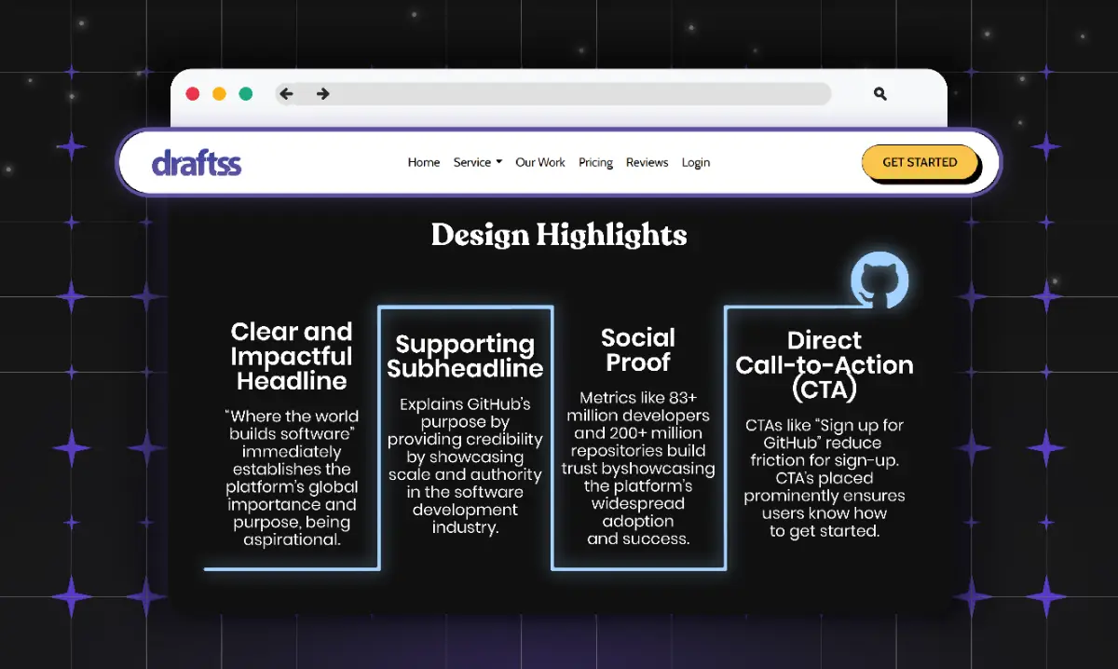Expand the Service dropdown menu
This screenshot has width=1118, height=669.
[477, 162]
